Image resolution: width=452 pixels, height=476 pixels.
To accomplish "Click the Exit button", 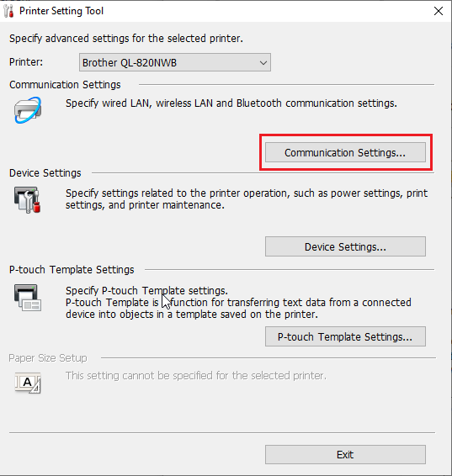I will tap(345, 454).
